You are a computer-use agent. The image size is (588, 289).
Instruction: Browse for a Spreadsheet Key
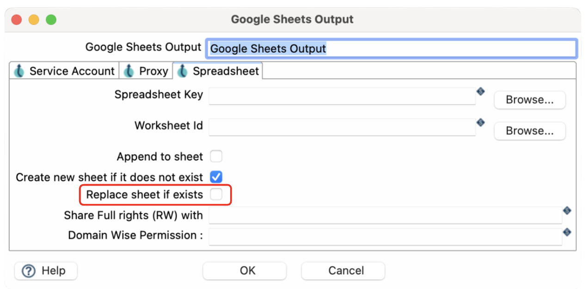pyautogui.click(x=529, y=100)
